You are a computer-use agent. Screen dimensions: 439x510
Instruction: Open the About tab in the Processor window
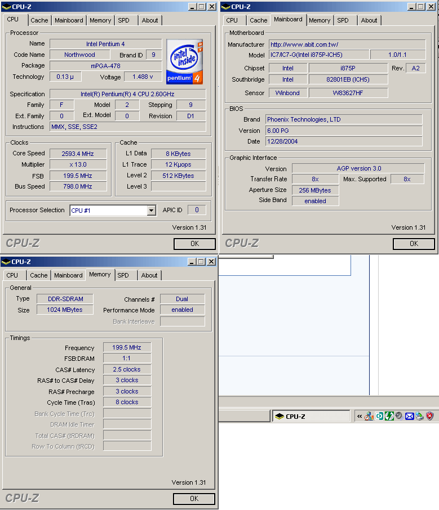[150, 20]
